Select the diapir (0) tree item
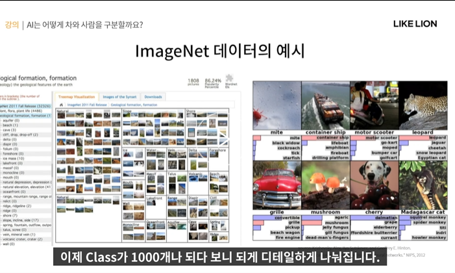 pyautogui.click(x=10, y=144)
